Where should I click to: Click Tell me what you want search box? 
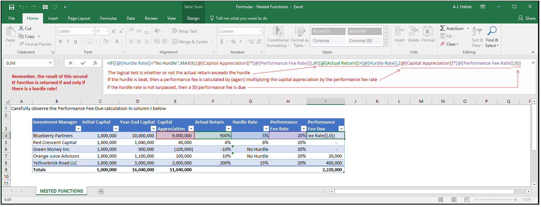click(x=239, y=18)
